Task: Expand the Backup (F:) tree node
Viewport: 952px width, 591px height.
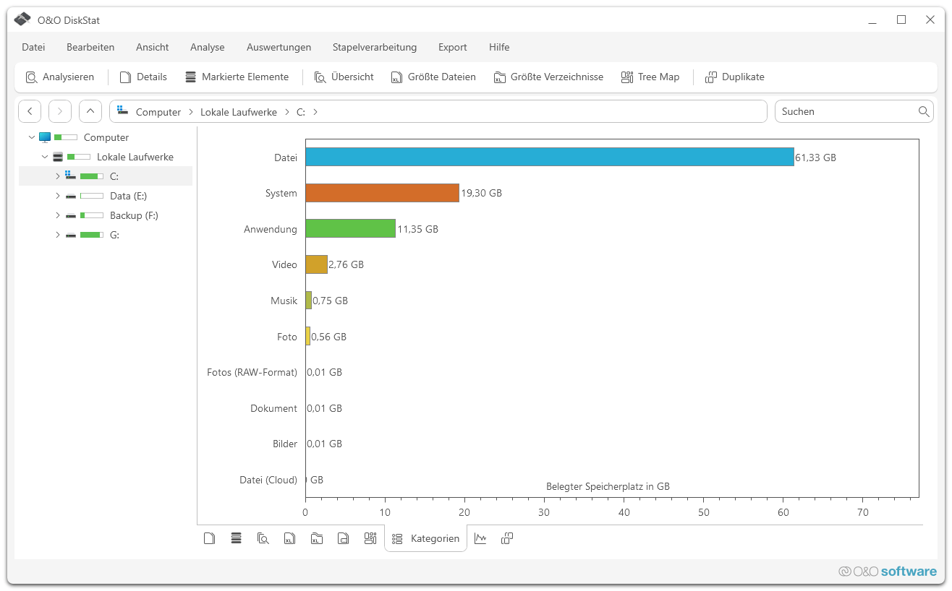Action: (x=57, y=215)
